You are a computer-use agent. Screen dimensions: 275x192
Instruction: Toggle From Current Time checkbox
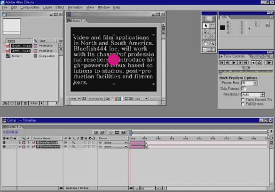tap(243, 100)
